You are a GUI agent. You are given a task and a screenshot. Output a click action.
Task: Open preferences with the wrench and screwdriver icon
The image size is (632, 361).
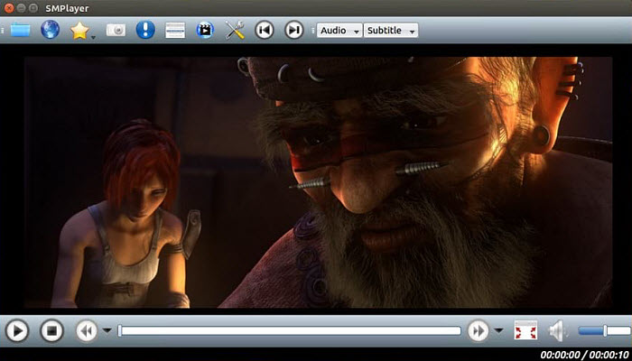235,30
